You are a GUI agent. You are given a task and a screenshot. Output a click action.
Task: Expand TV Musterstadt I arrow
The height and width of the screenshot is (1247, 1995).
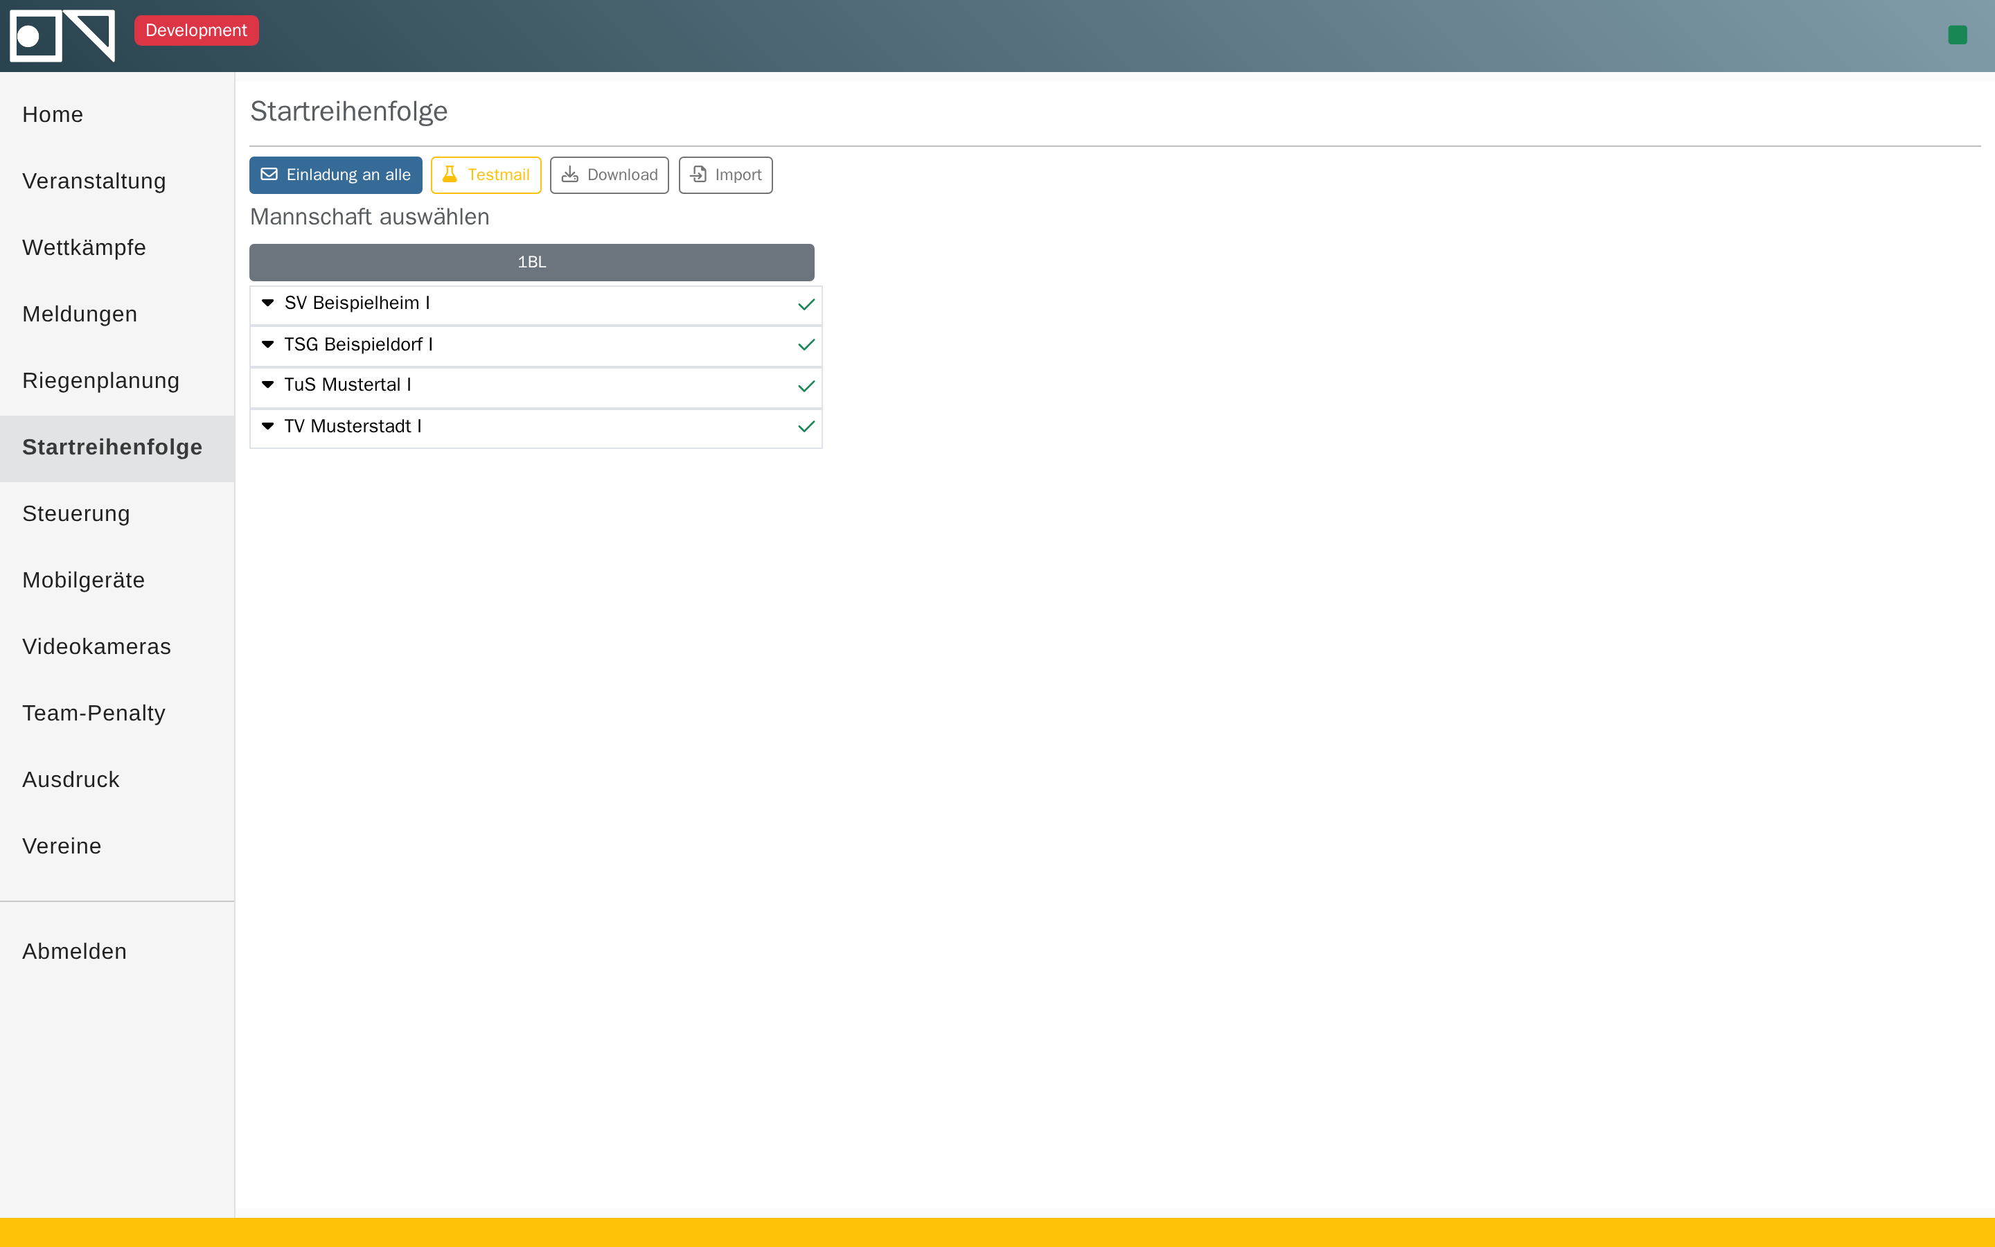click(268, 425)
